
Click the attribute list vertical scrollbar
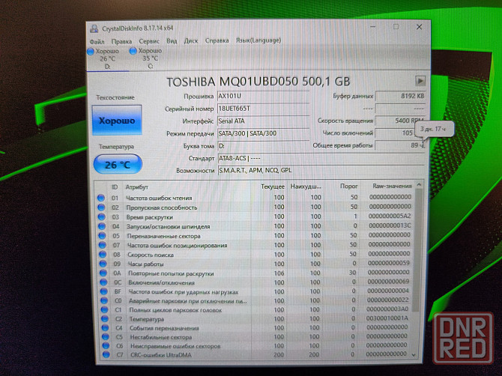click(417, 270)
